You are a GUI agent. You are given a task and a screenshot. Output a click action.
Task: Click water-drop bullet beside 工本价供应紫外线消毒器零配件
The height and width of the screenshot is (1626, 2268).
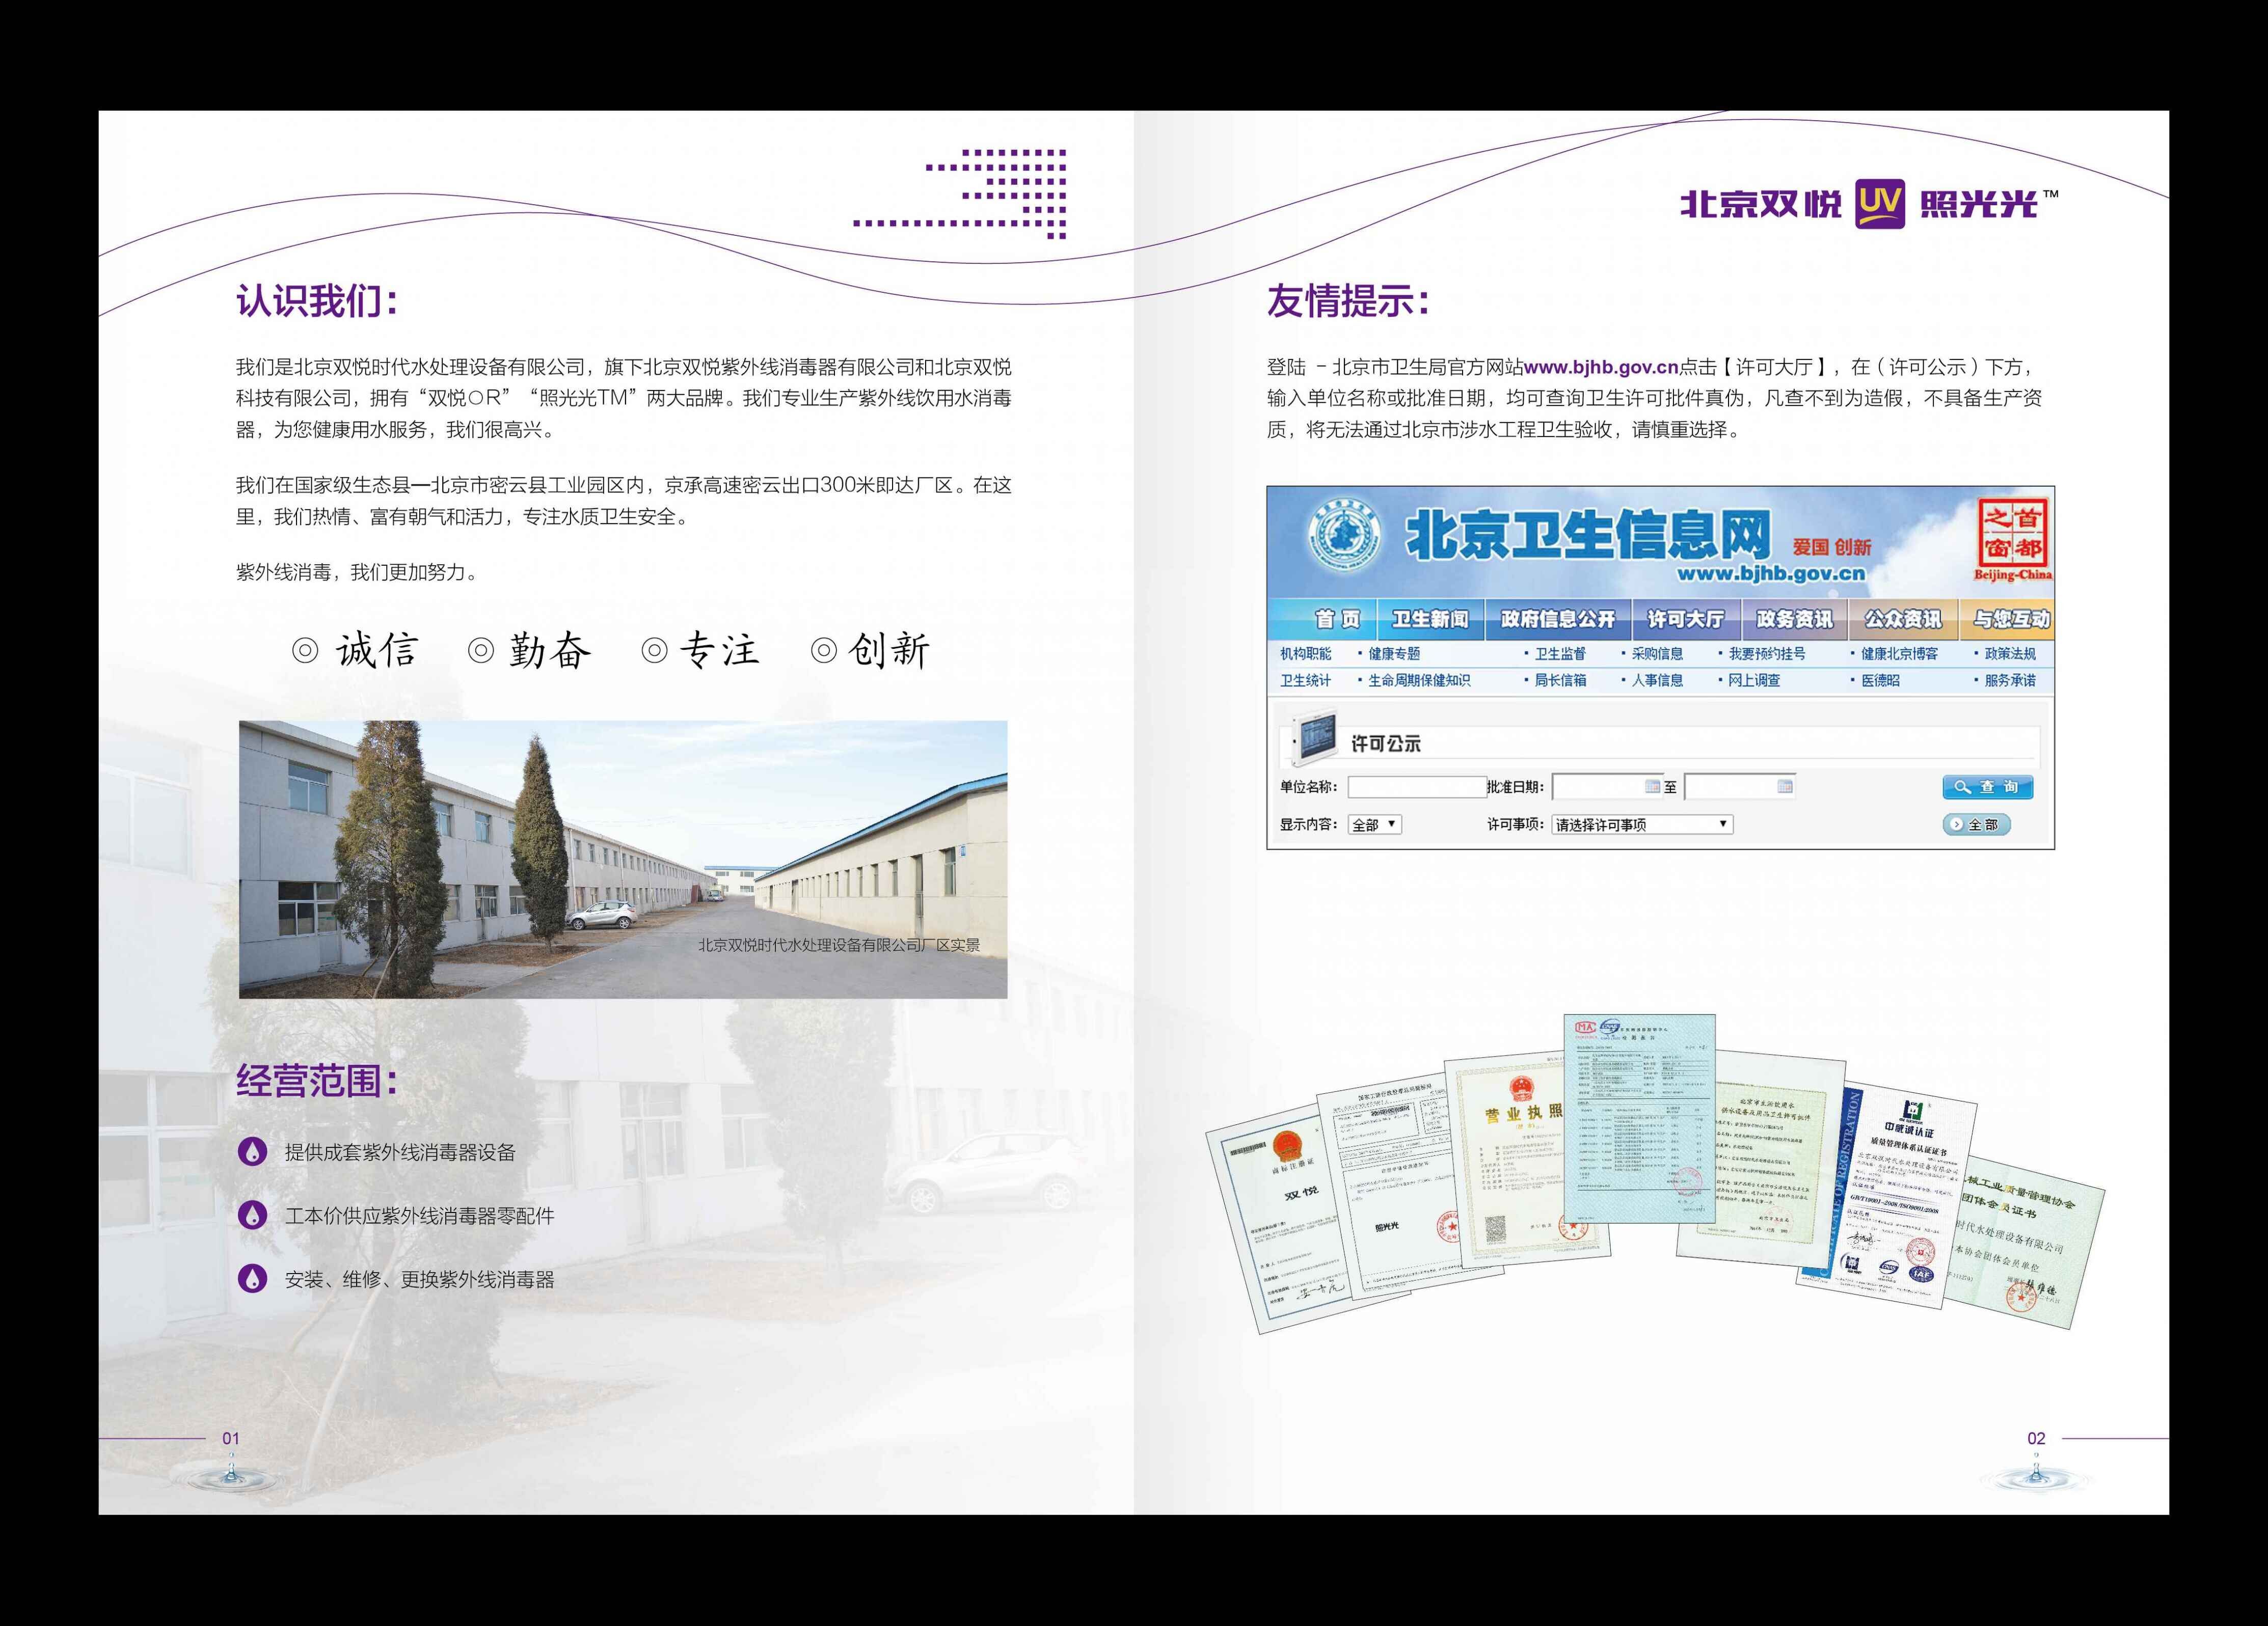(x=253, y=1215)
